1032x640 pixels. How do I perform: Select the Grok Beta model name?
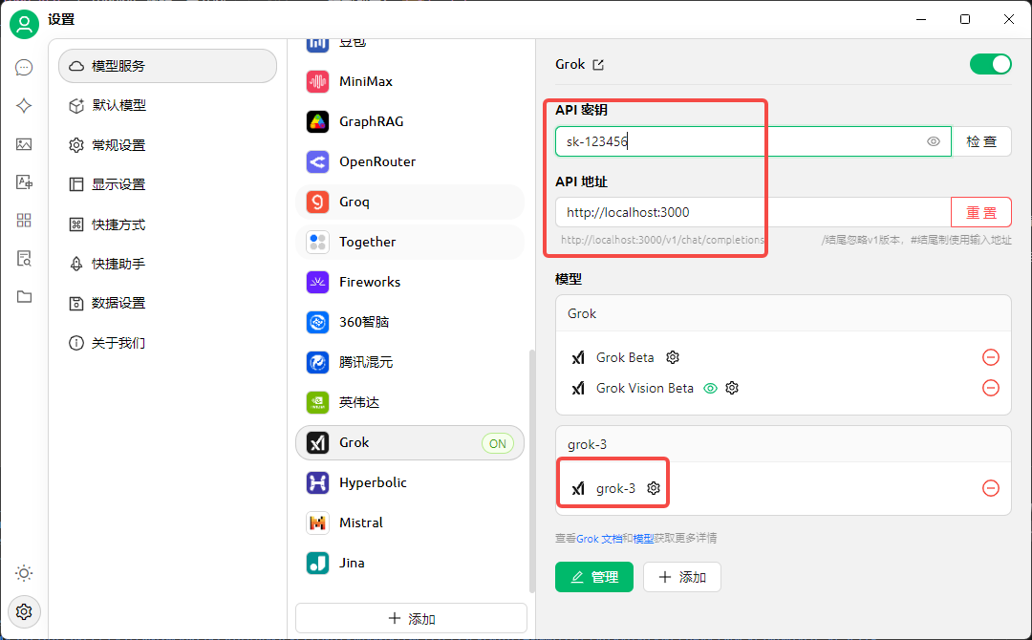pos(625,357)
